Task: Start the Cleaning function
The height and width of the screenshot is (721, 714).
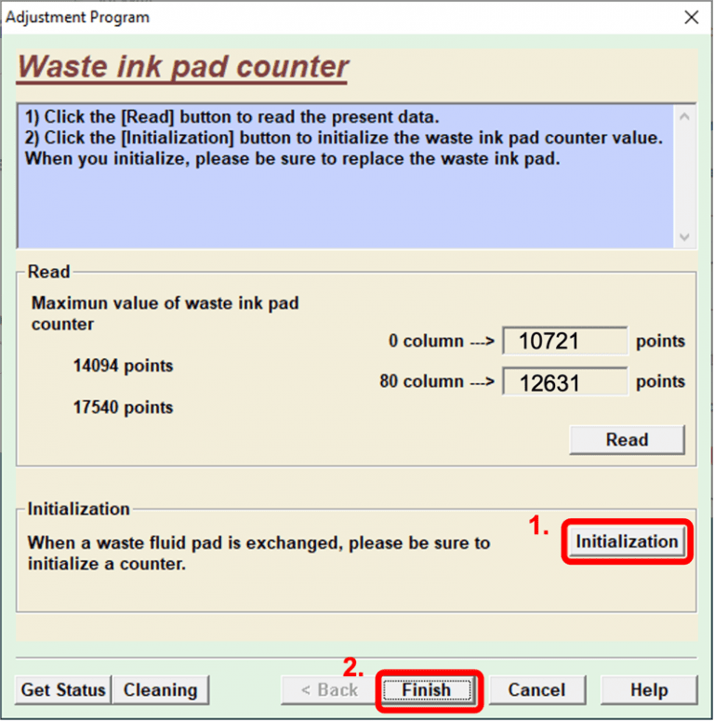Action: tap(160, 689)
